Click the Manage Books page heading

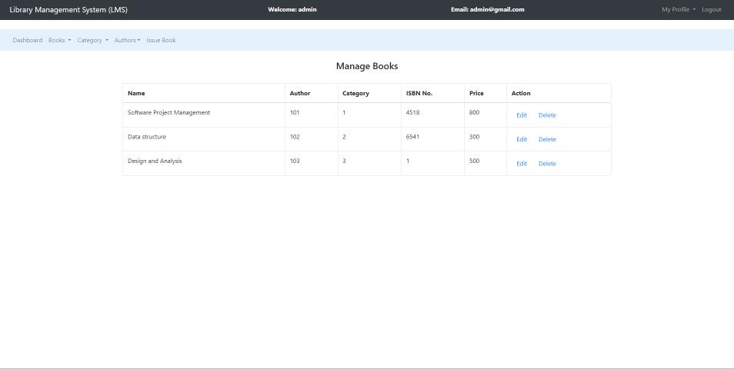pyautogui.click(x=367, y=66)
